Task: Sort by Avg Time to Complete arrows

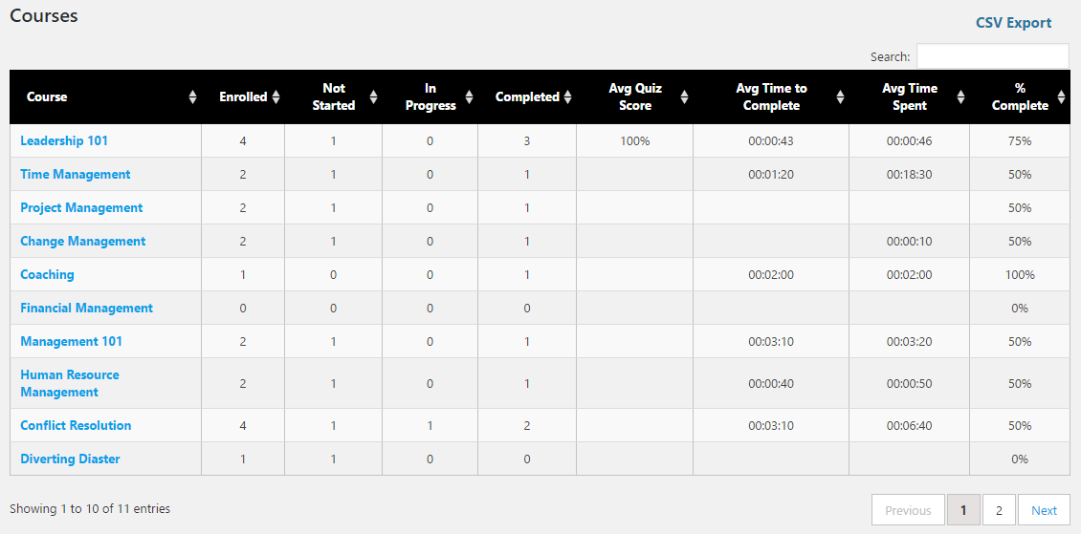Action: click(840, 97)
